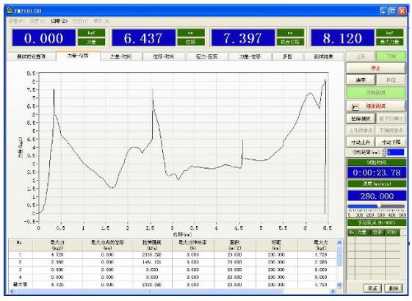
Task: Click the blue jog distance input field
Action: [396, 152]
